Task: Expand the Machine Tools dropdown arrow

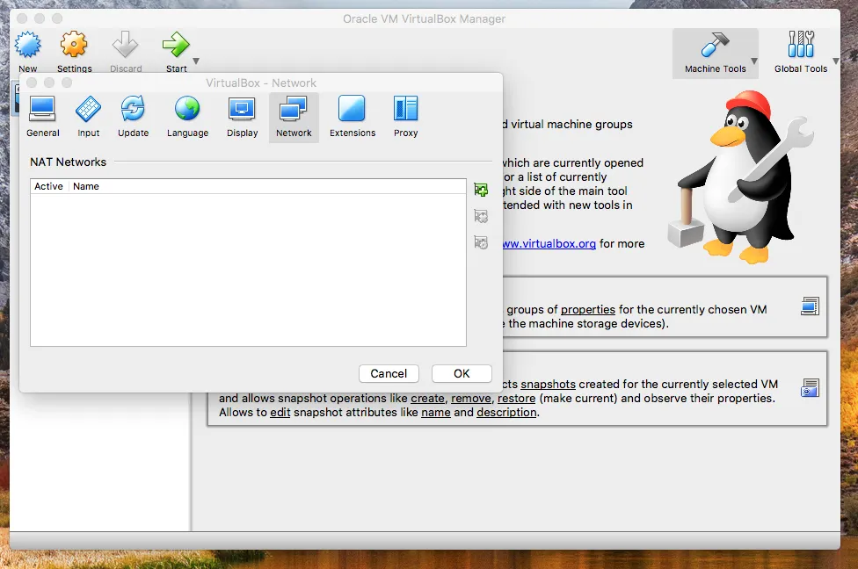Action: point(754,61)
